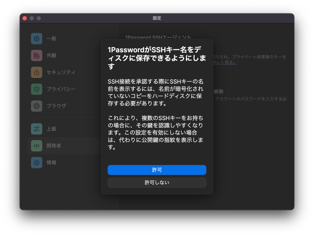Open the 情報 settings label
Viewport: 314px width, 236px height.
click(x=52, y=162)
